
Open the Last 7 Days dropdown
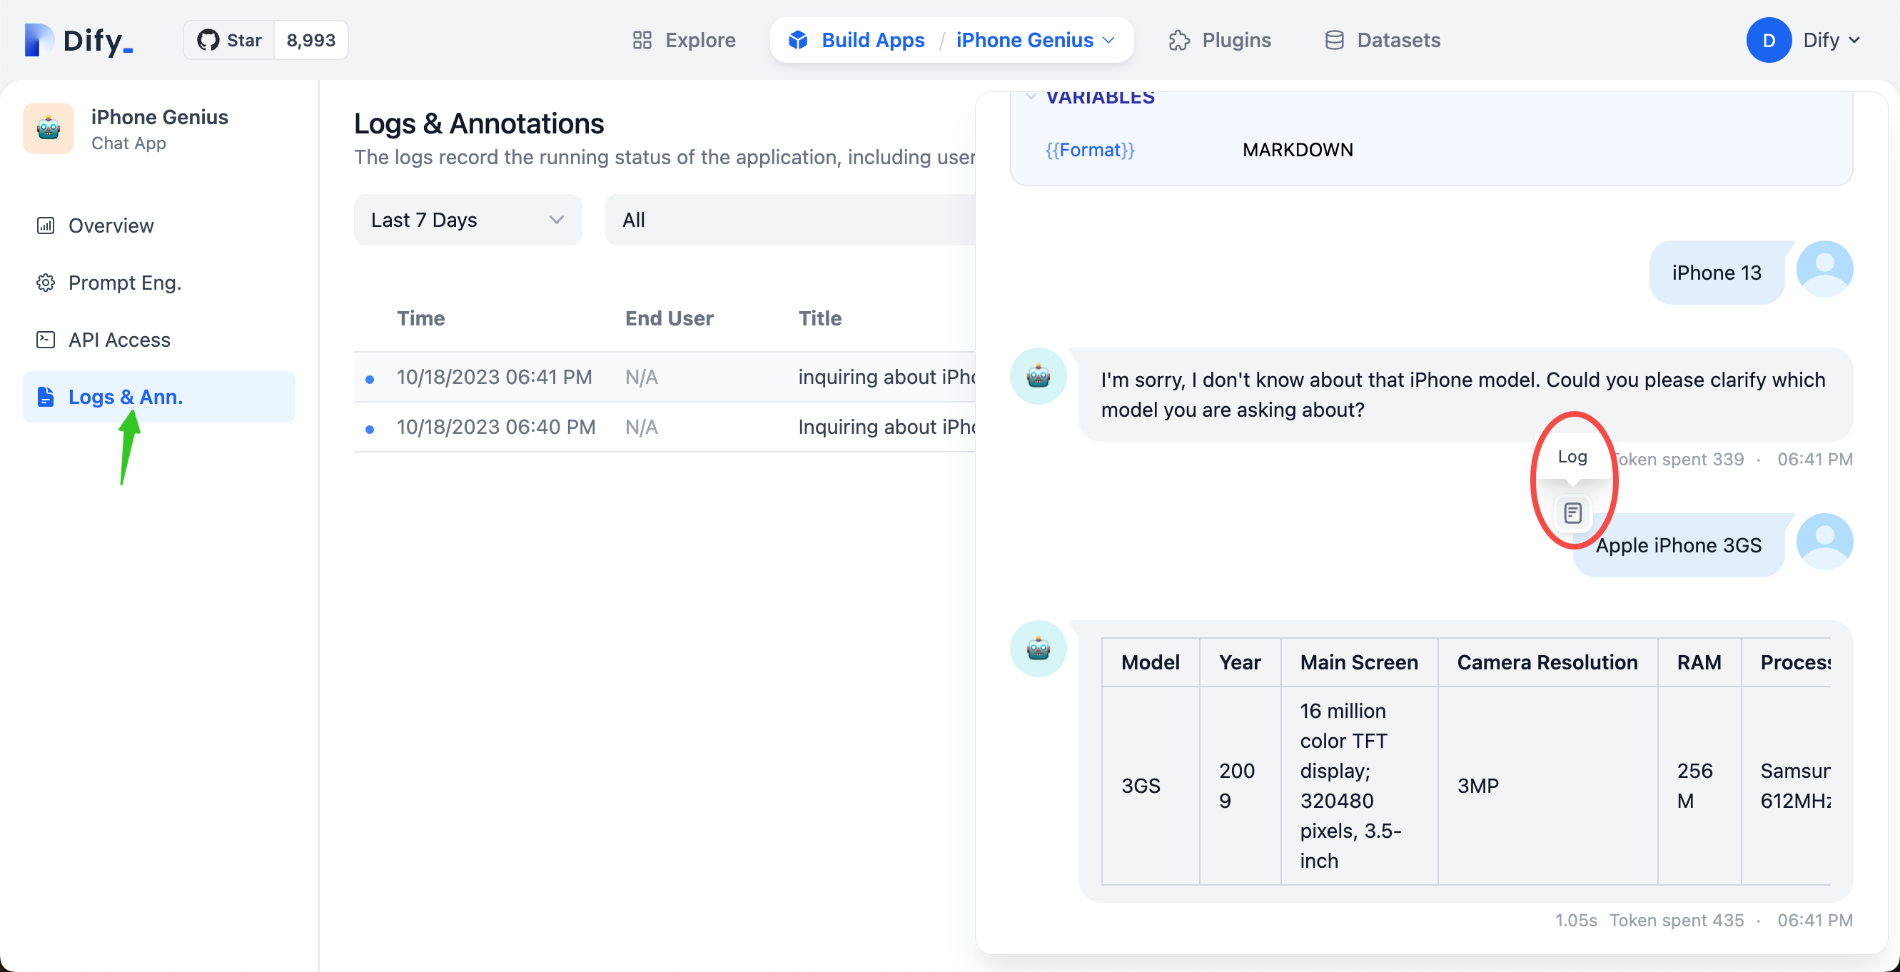[467, 220]
